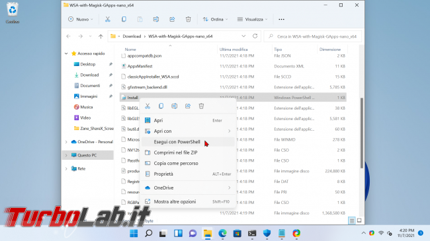Switch to large icons view layout

[x=359, y=221]
